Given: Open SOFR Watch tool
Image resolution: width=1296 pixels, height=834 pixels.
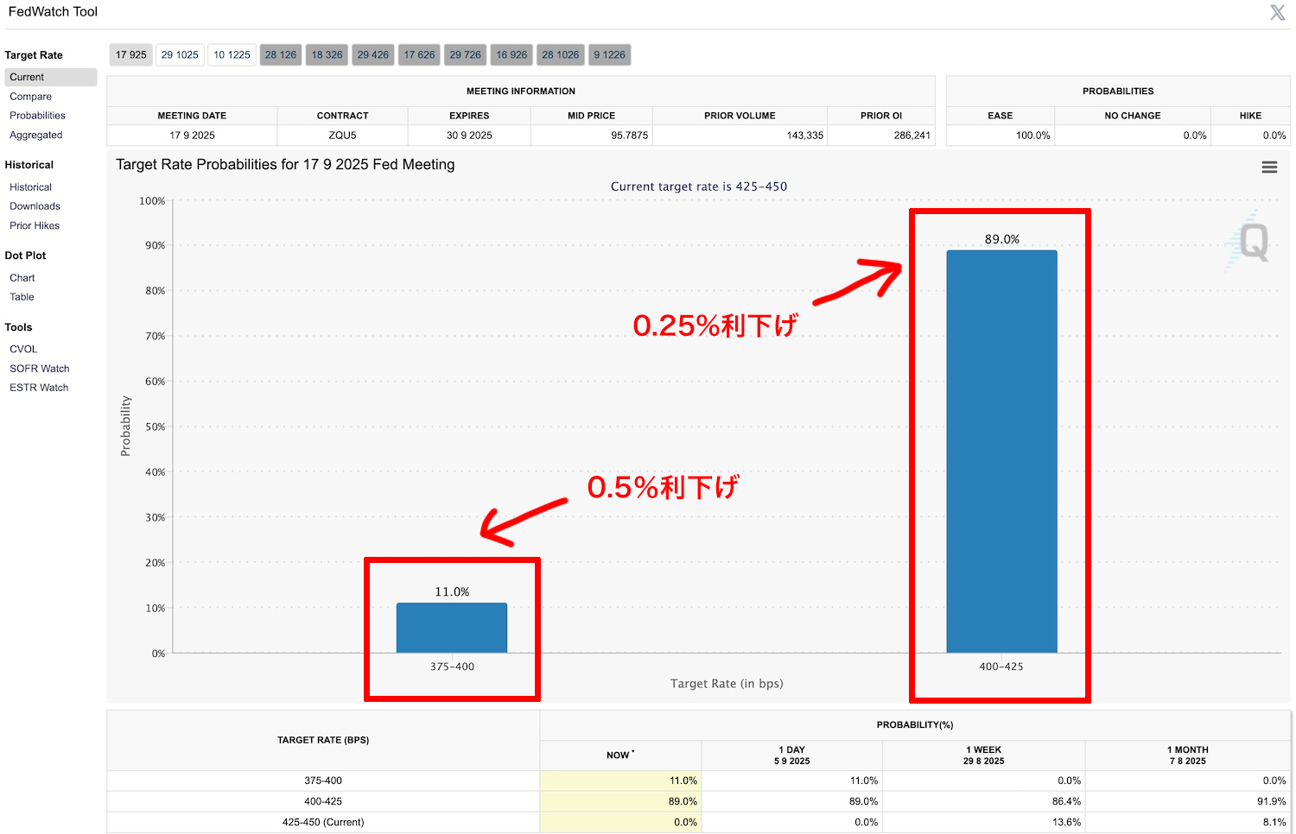Looking at the screenshot, I should pyautogui.click(x=40, y=369).
